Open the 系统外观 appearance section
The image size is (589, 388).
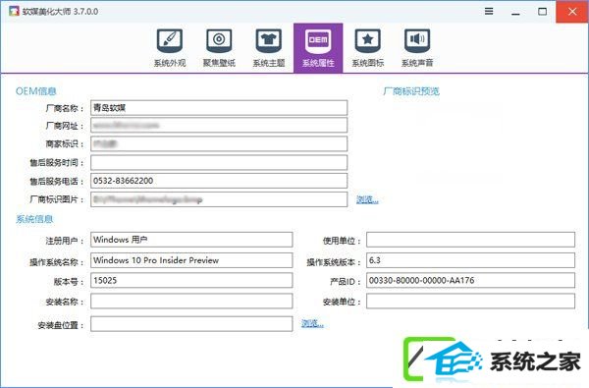pyautogui.click(x=170, y=48)
